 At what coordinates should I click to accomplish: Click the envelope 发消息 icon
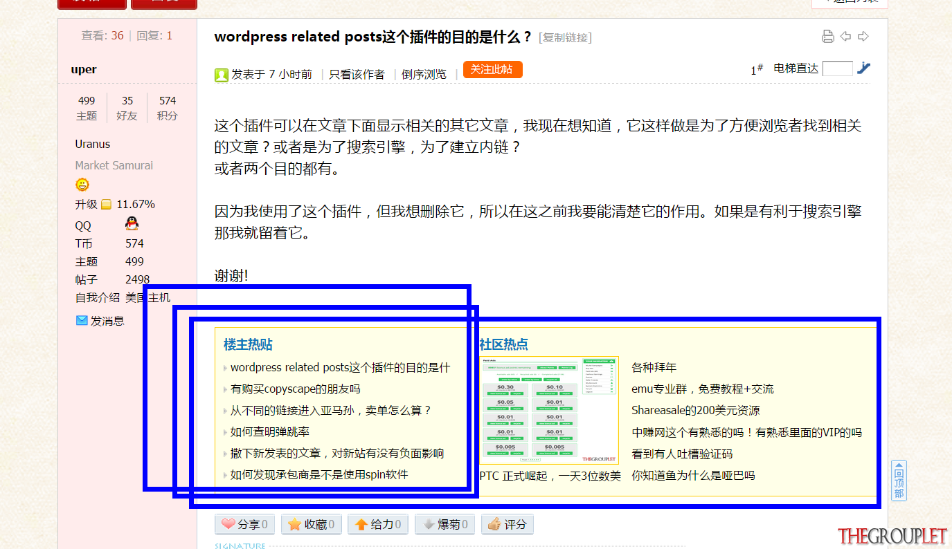[x=82, y=320]
